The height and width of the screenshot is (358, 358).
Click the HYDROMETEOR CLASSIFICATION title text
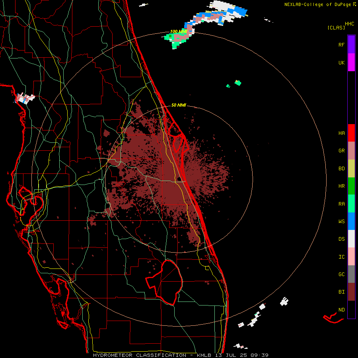(x=140, y=355)
